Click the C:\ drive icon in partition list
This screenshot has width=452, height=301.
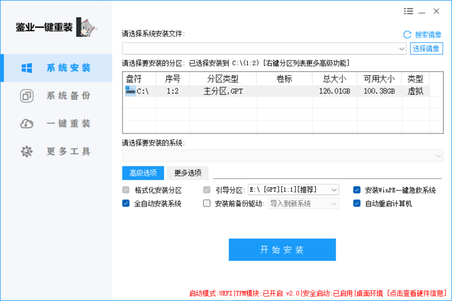coord(130,91)
